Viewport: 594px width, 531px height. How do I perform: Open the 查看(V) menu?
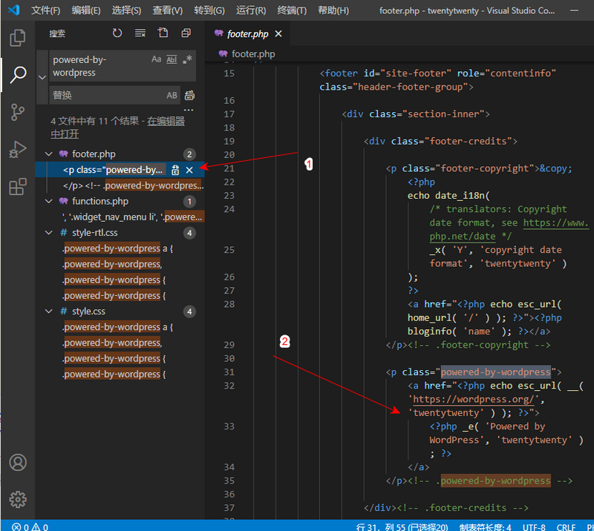[168, 10]
